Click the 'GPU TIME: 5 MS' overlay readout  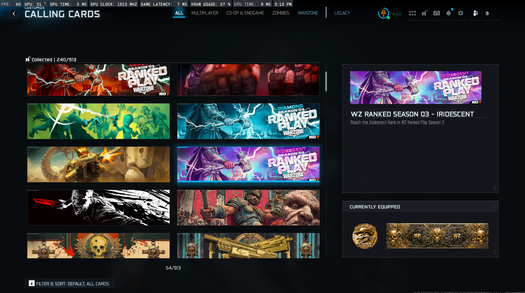[x=68, y=4]
